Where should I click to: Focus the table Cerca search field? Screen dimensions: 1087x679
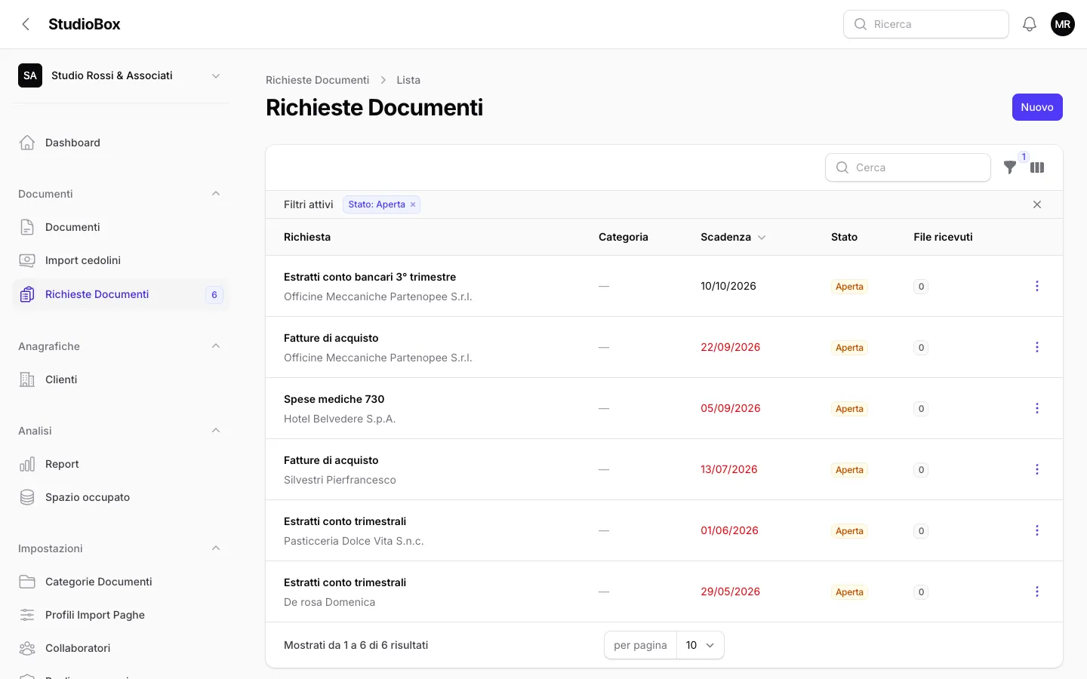coord(908,167)
